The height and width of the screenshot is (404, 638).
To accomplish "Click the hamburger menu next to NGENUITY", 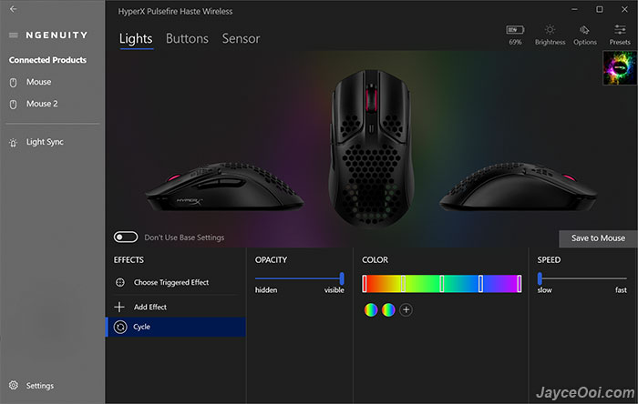I will click(14, 35).
